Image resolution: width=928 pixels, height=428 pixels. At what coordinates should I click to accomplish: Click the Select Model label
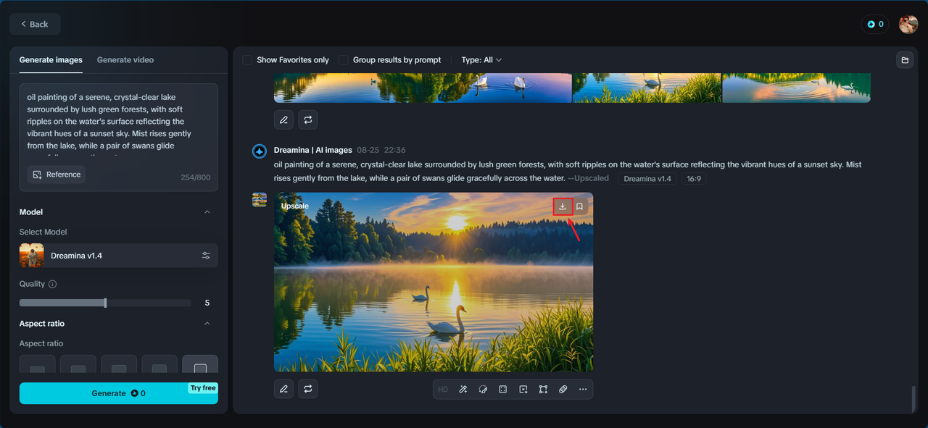[x=43, y=232]
